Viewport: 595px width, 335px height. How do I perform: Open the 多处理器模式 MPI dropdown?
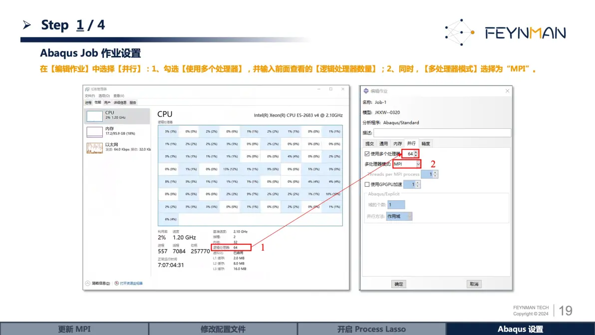tap(407, 164)
